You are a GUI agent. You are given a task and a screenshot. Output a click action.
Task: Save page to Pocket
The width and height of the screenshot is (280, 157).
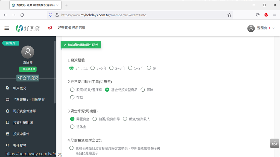coord(258,15)
